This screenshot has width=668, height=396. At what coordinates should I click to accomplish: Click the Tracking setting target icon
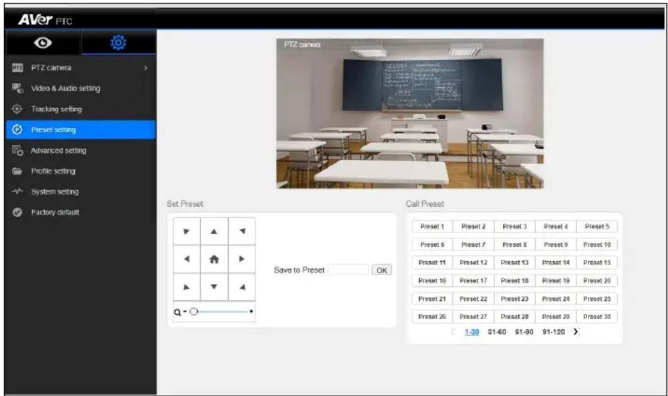coord(17,109)
